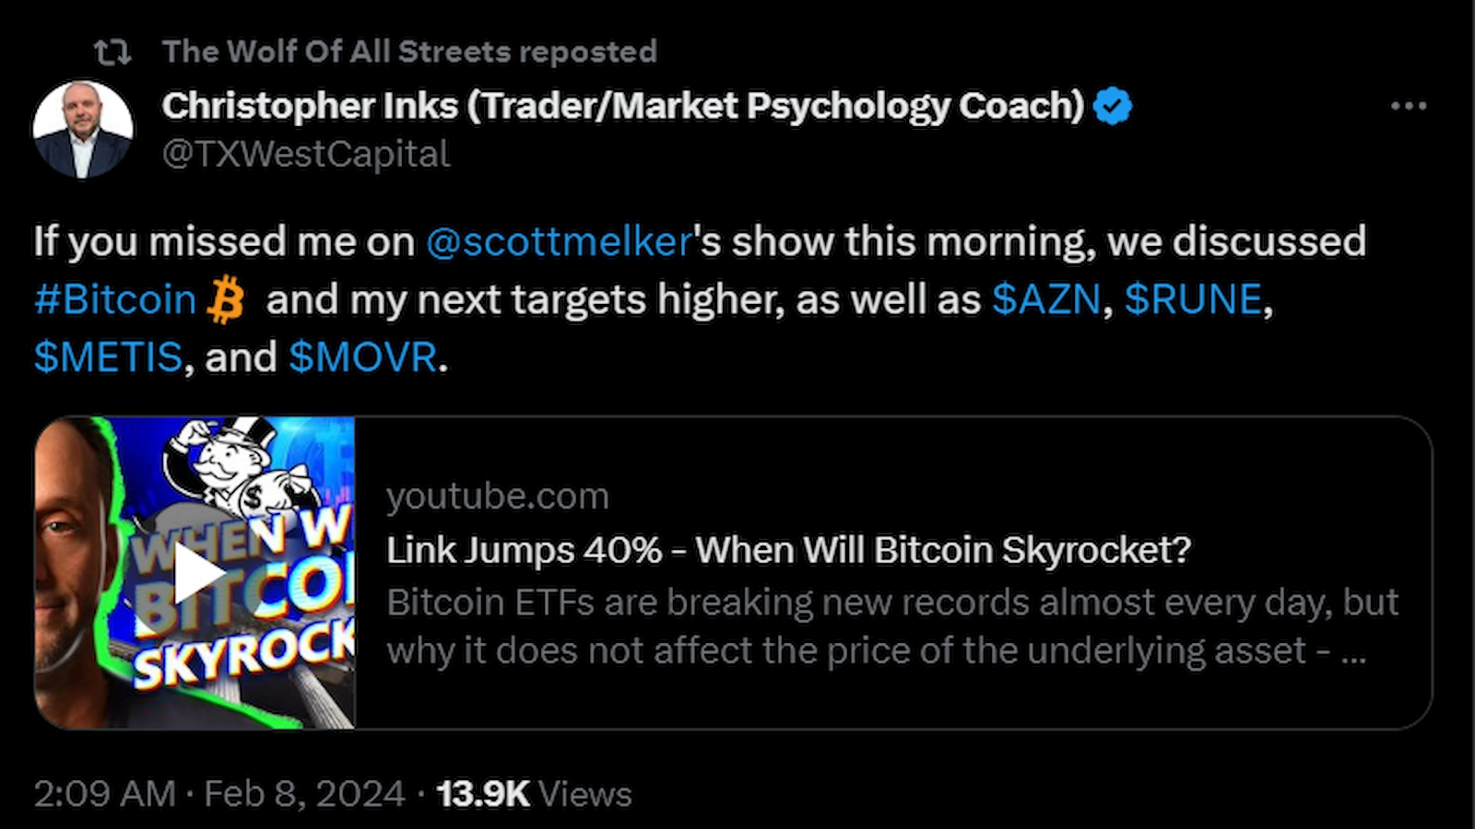The width and height of the screenshot is (1475, 829).
Task: Open the @scottmelker profile link
Action: [560, 241]
